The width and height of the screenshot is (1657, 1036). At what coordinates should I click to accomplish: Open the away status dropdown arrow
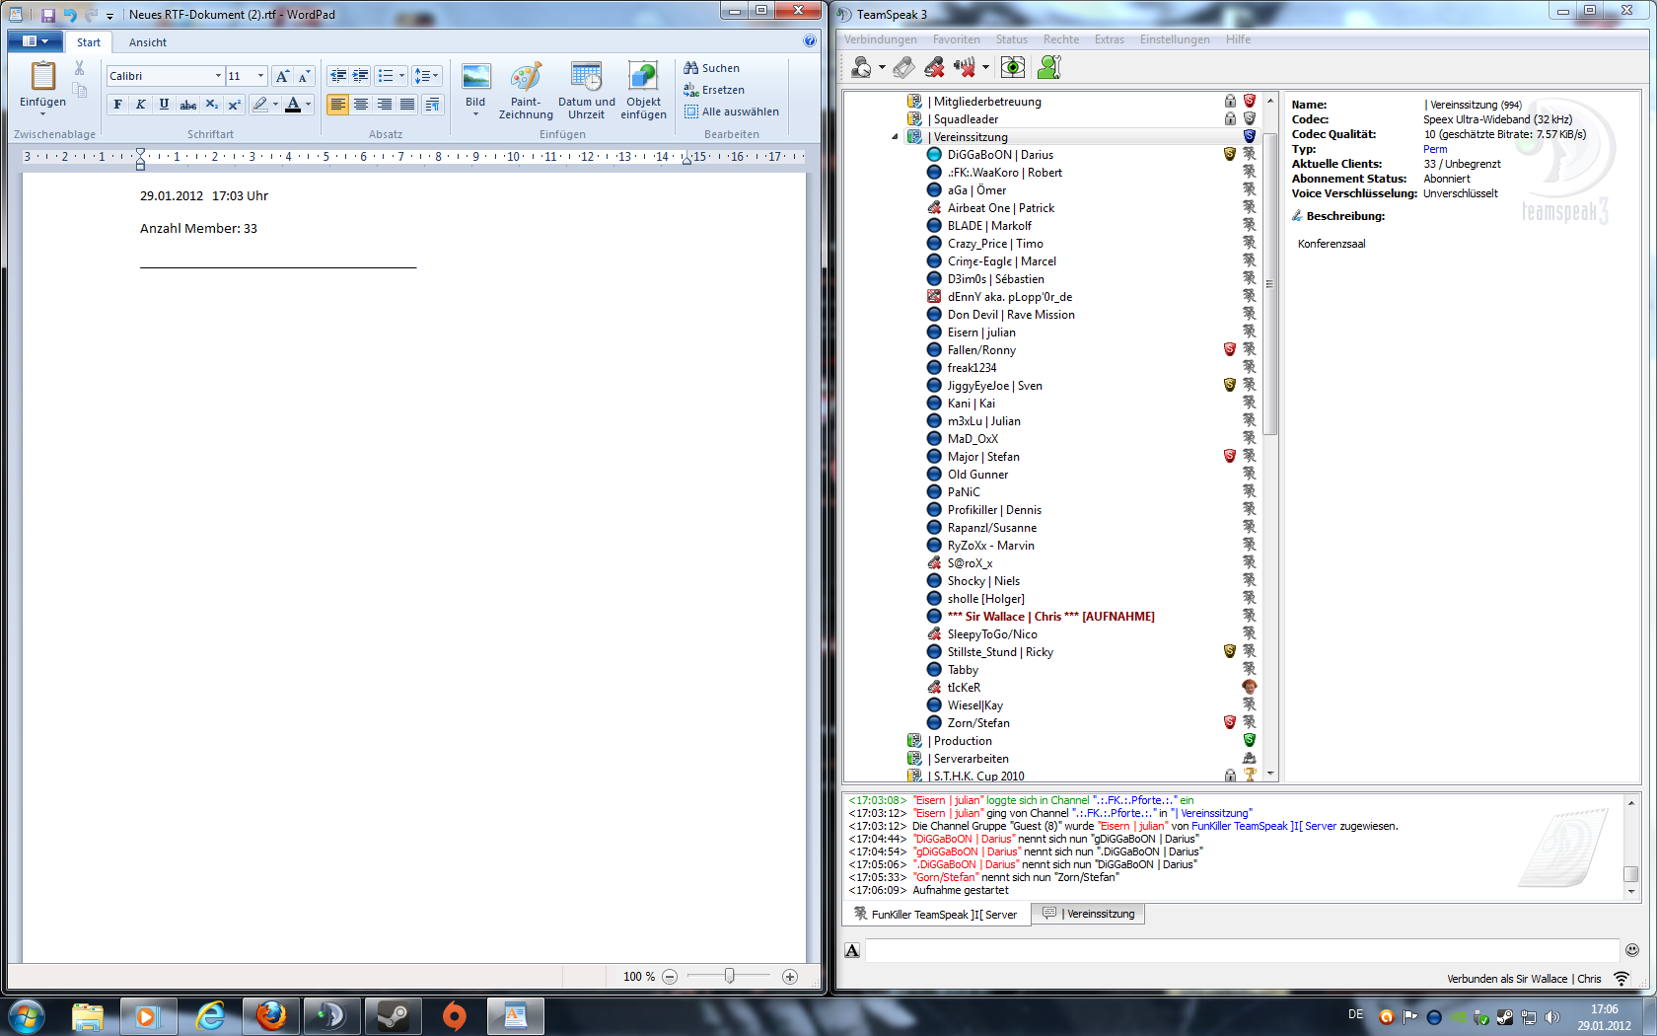[x=882, y=68]
